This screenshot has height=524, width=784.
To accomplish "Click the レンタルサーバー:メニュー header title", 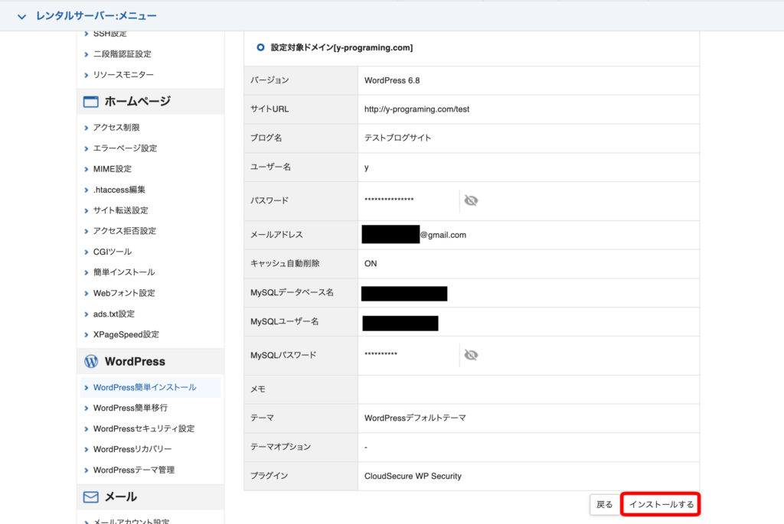I will 96,16.
